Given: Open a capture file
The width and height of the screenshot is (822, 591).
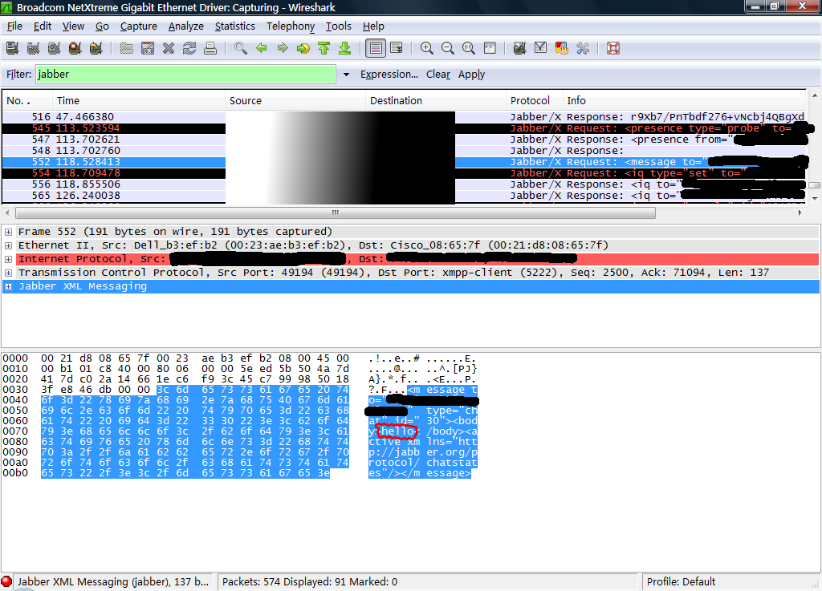Looking at the screenshot, I should (126, 49).
